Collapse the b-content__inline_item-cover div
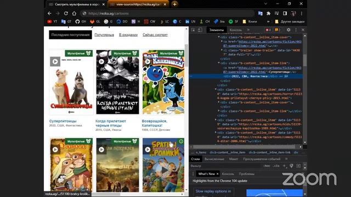 219,37
